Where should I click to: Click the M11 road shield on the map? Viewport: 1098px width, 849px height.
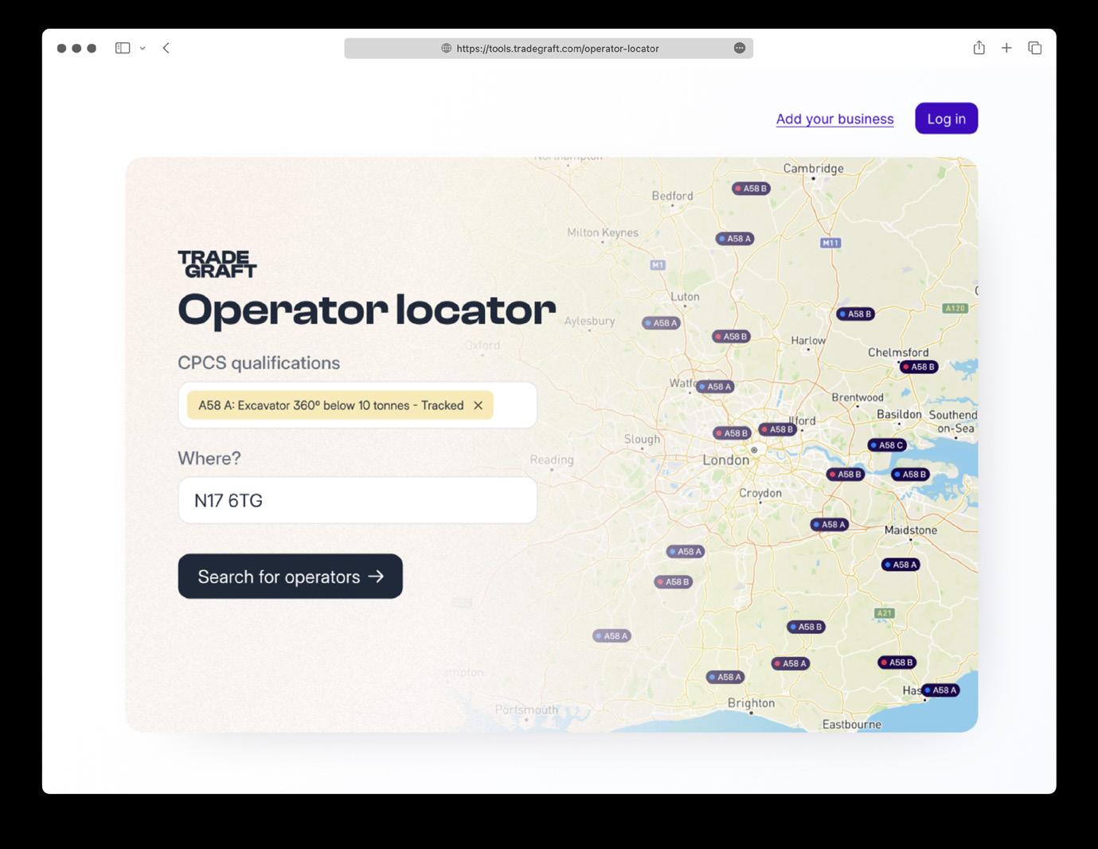[x=830, y=243]
